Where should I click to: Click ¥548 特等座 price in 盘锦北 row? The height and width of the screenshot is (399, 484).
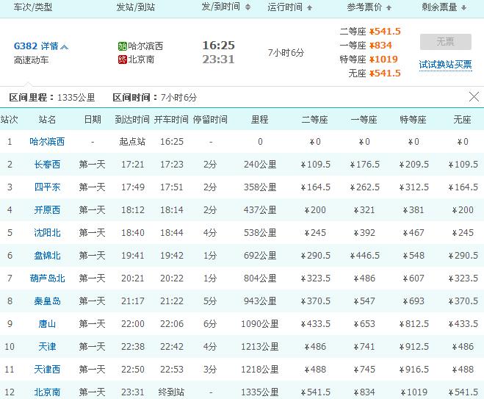(x=413, y=256)
